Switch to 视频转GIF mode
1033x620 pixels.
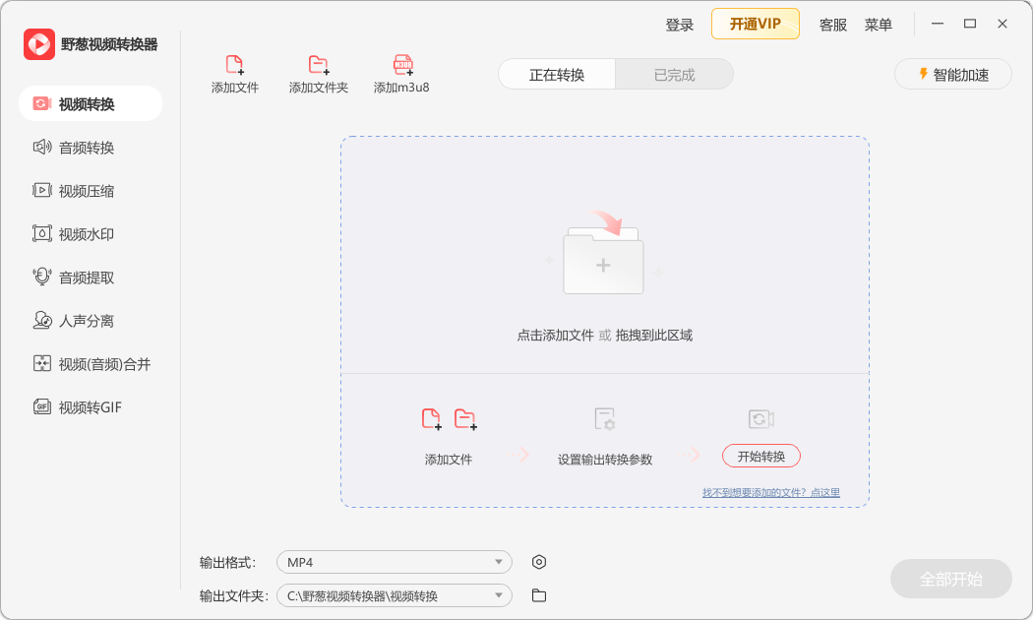pos(84,406)
